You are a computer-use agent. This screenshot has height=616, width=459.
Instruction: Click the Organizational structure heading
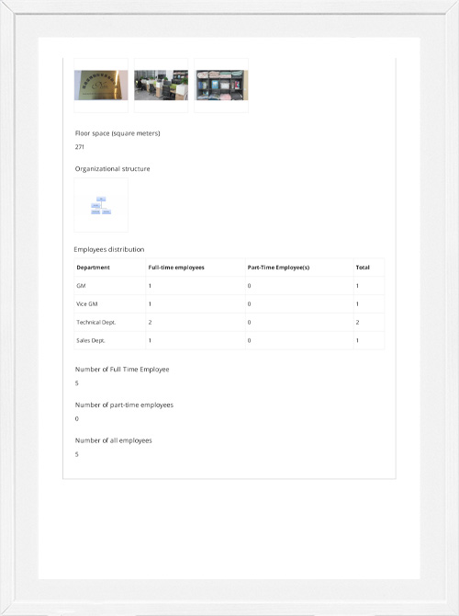click(113, 169)
